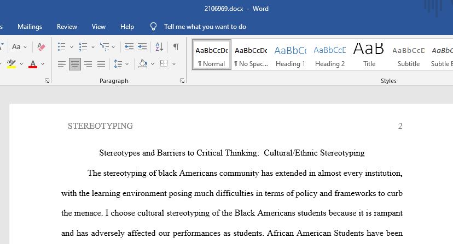Apply the Heading 1 style
Screen dimensions: 453x244
(291, 55)
